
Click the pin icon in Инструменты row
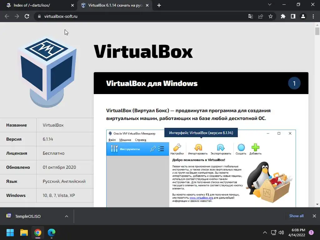[153, 149]
